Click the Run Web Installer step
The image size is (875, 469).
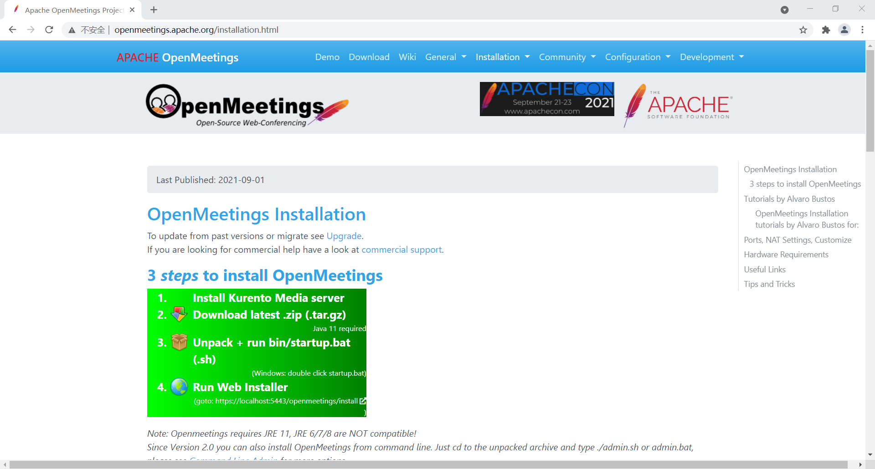click(240, 387)
